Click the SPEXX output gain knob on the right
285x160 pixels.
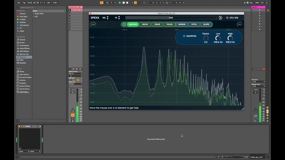coord(240,24)
